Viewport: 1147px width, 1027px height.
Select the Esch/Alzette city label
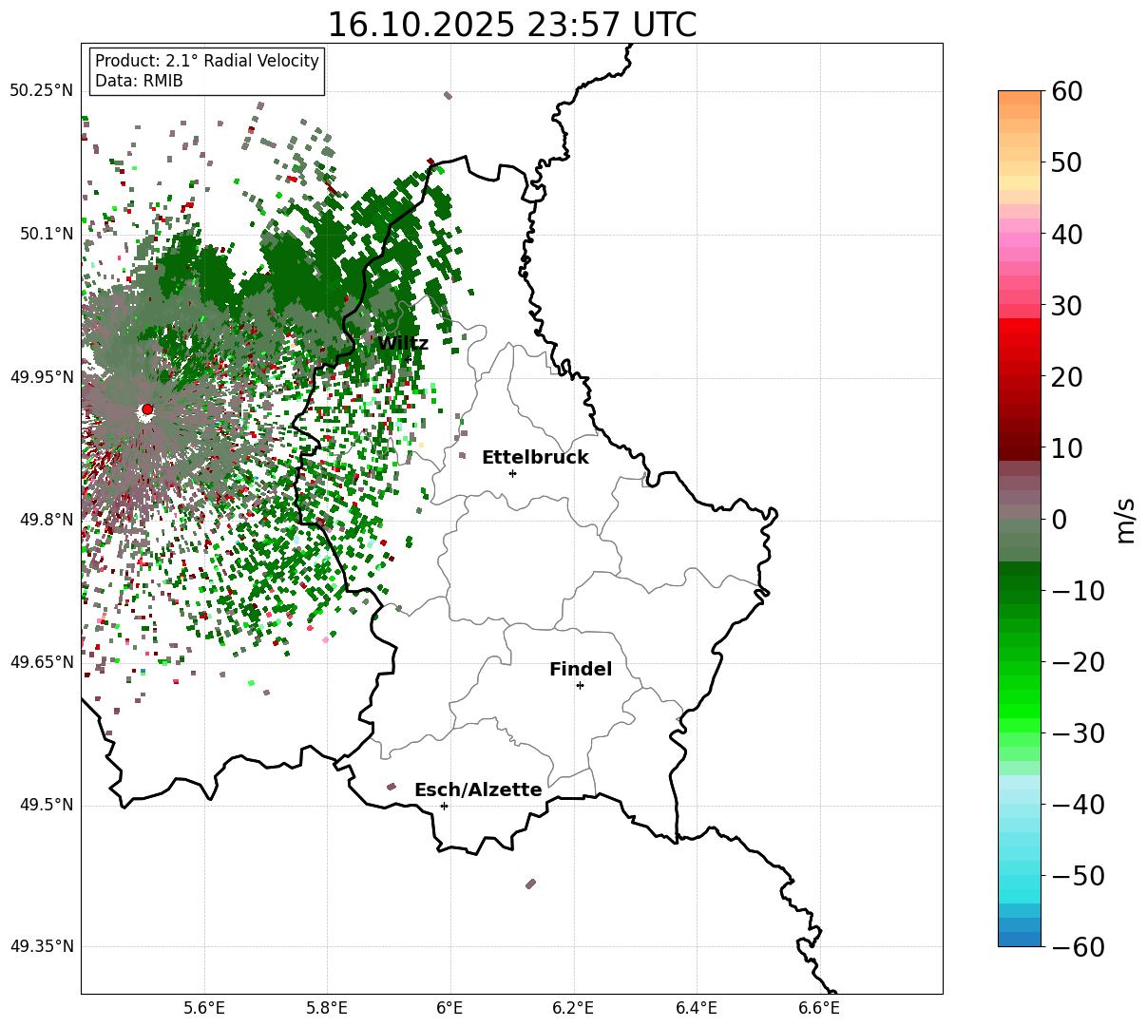coord(478,790)
